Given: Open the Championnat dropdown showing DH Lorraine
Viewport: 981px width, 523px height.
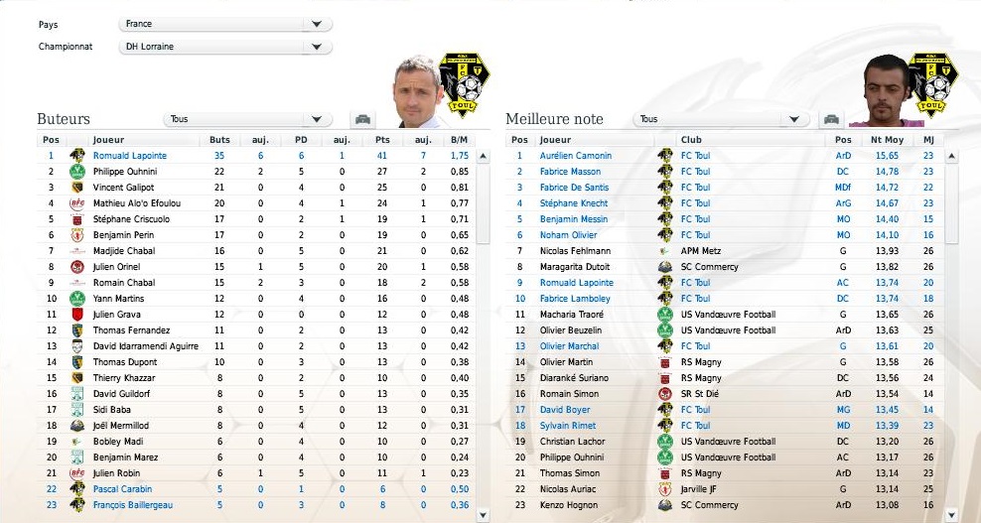Looking at the screenshot, I should click(x=225, y=47).
